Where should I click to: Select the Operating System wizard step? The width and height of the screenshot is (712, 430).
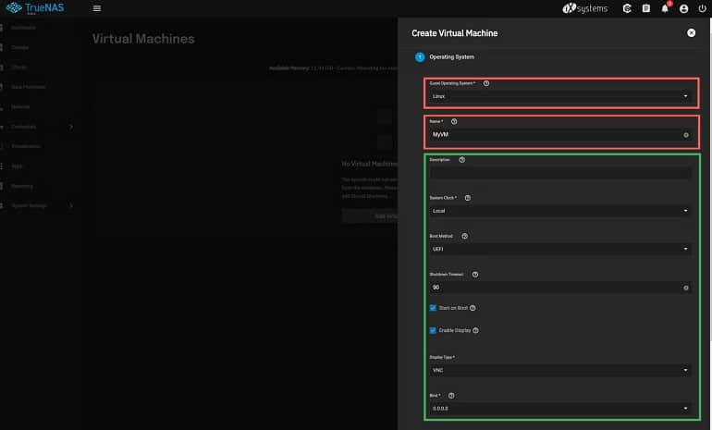(445, 57)
